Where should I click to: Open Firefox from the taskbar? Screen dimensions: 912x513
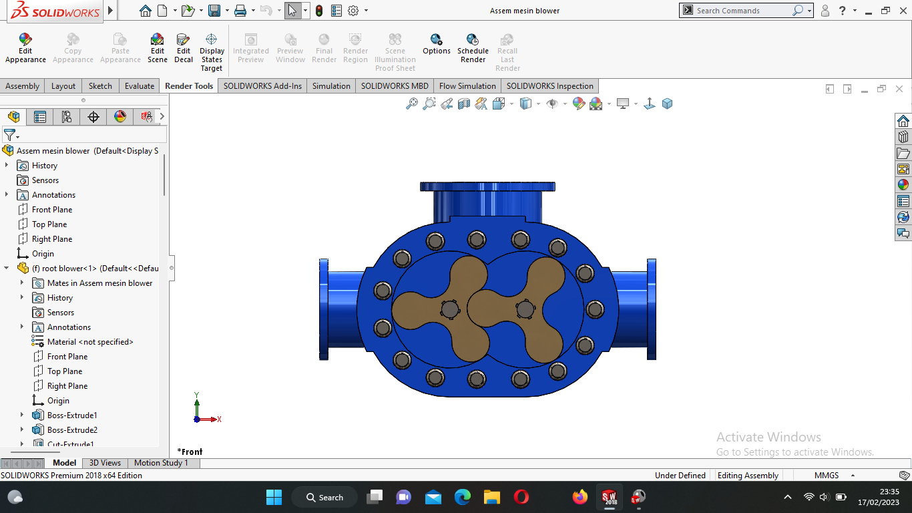click(580, 497)
